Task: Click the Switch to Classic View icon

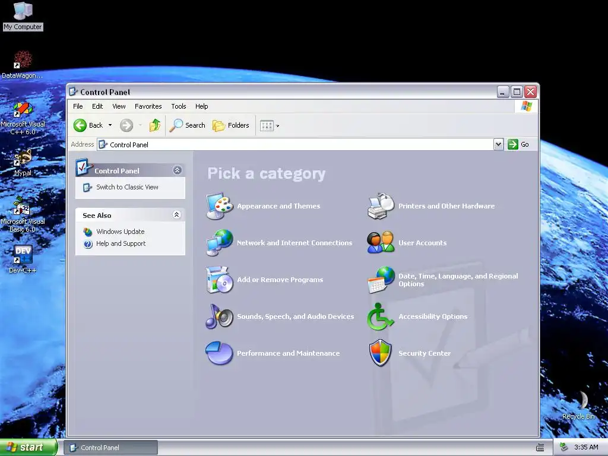Action: tap(88, 187)
